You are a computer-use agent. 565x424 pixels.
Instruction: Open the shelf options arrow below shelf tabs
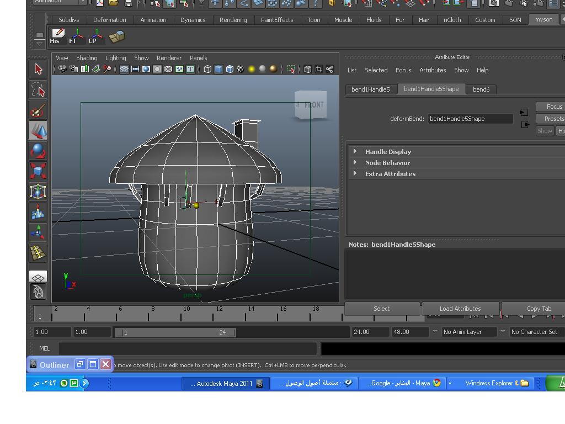tap(40, 44)
